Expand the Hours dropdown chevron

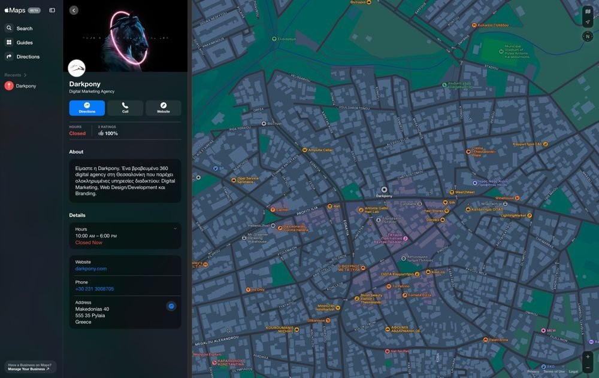click(175, 228)
